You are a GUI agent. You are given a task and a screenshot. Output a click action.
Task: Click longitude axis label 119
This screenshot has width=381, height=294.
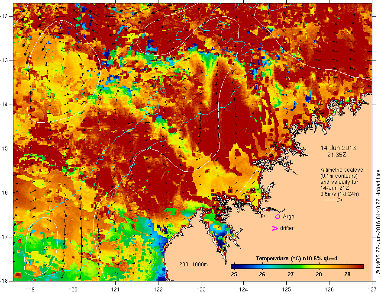tap(30, 289)
